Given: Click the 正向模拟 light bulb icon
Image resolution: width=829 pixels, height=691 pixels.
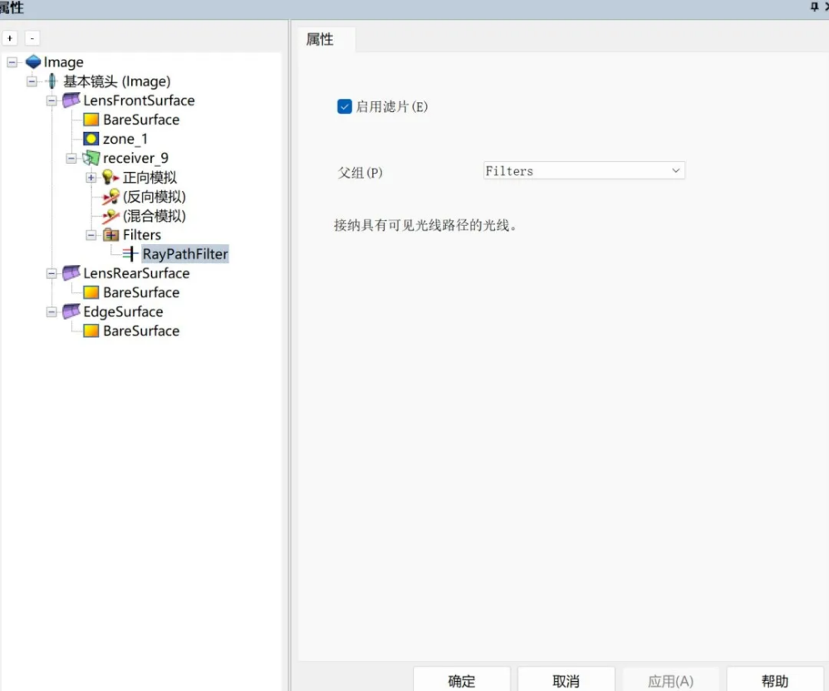Looking at the screenshot, I should point(110,177).
